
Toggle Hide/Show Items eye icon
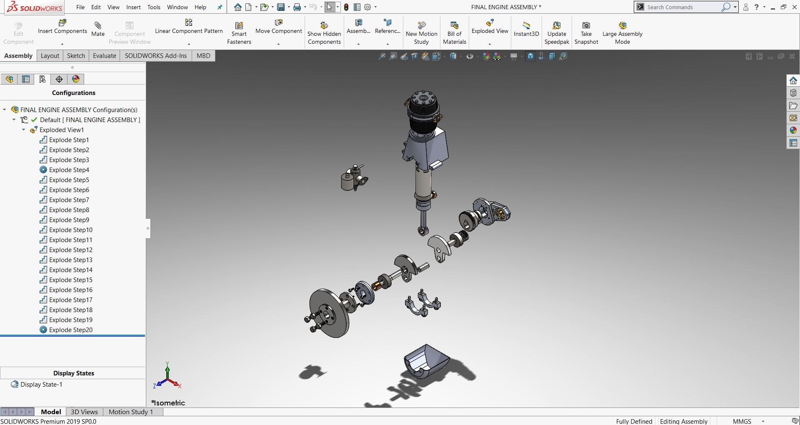(x=470, y=56)
